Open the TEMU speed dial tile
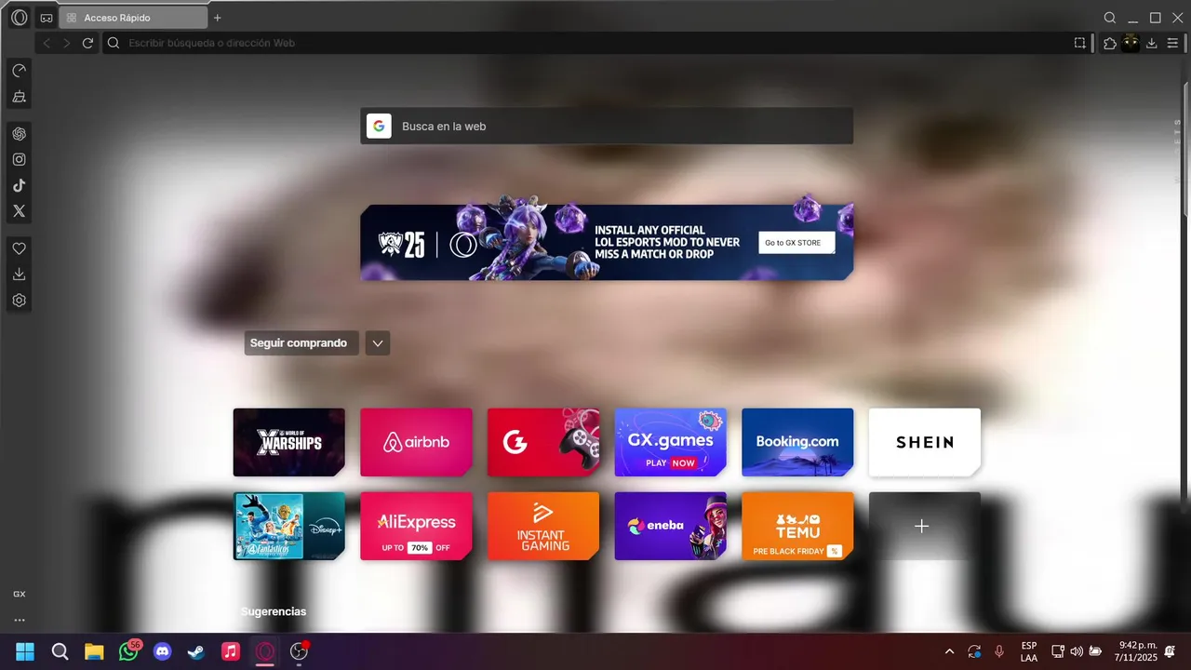Viewport: 1191px width, 670px height. tap(797, 526)
